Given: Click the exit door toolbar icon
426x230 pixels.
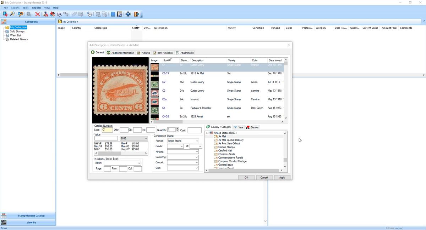Looking at the screenshot, I should [136, 14].
